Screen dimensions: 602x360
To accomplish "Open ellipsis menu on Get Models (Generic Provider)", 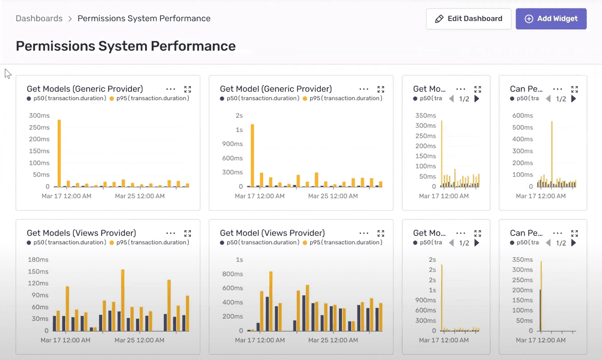I will pyautogui.click(x=170, y=89).
